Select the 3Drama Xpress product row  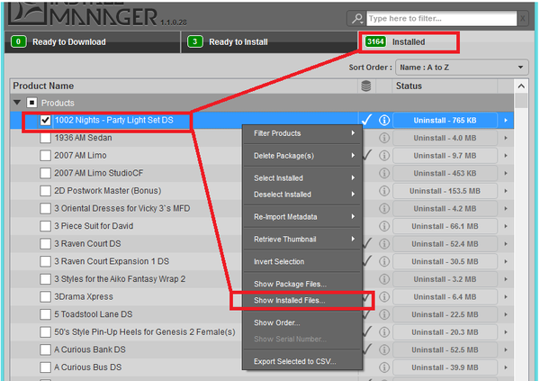(x=262, y=296)
